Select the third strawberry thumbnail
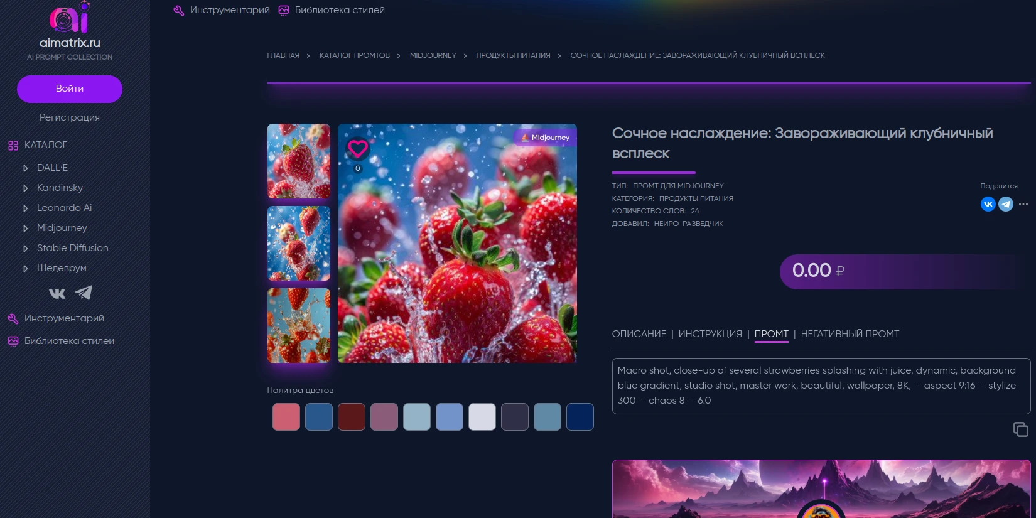 [299, 325]
